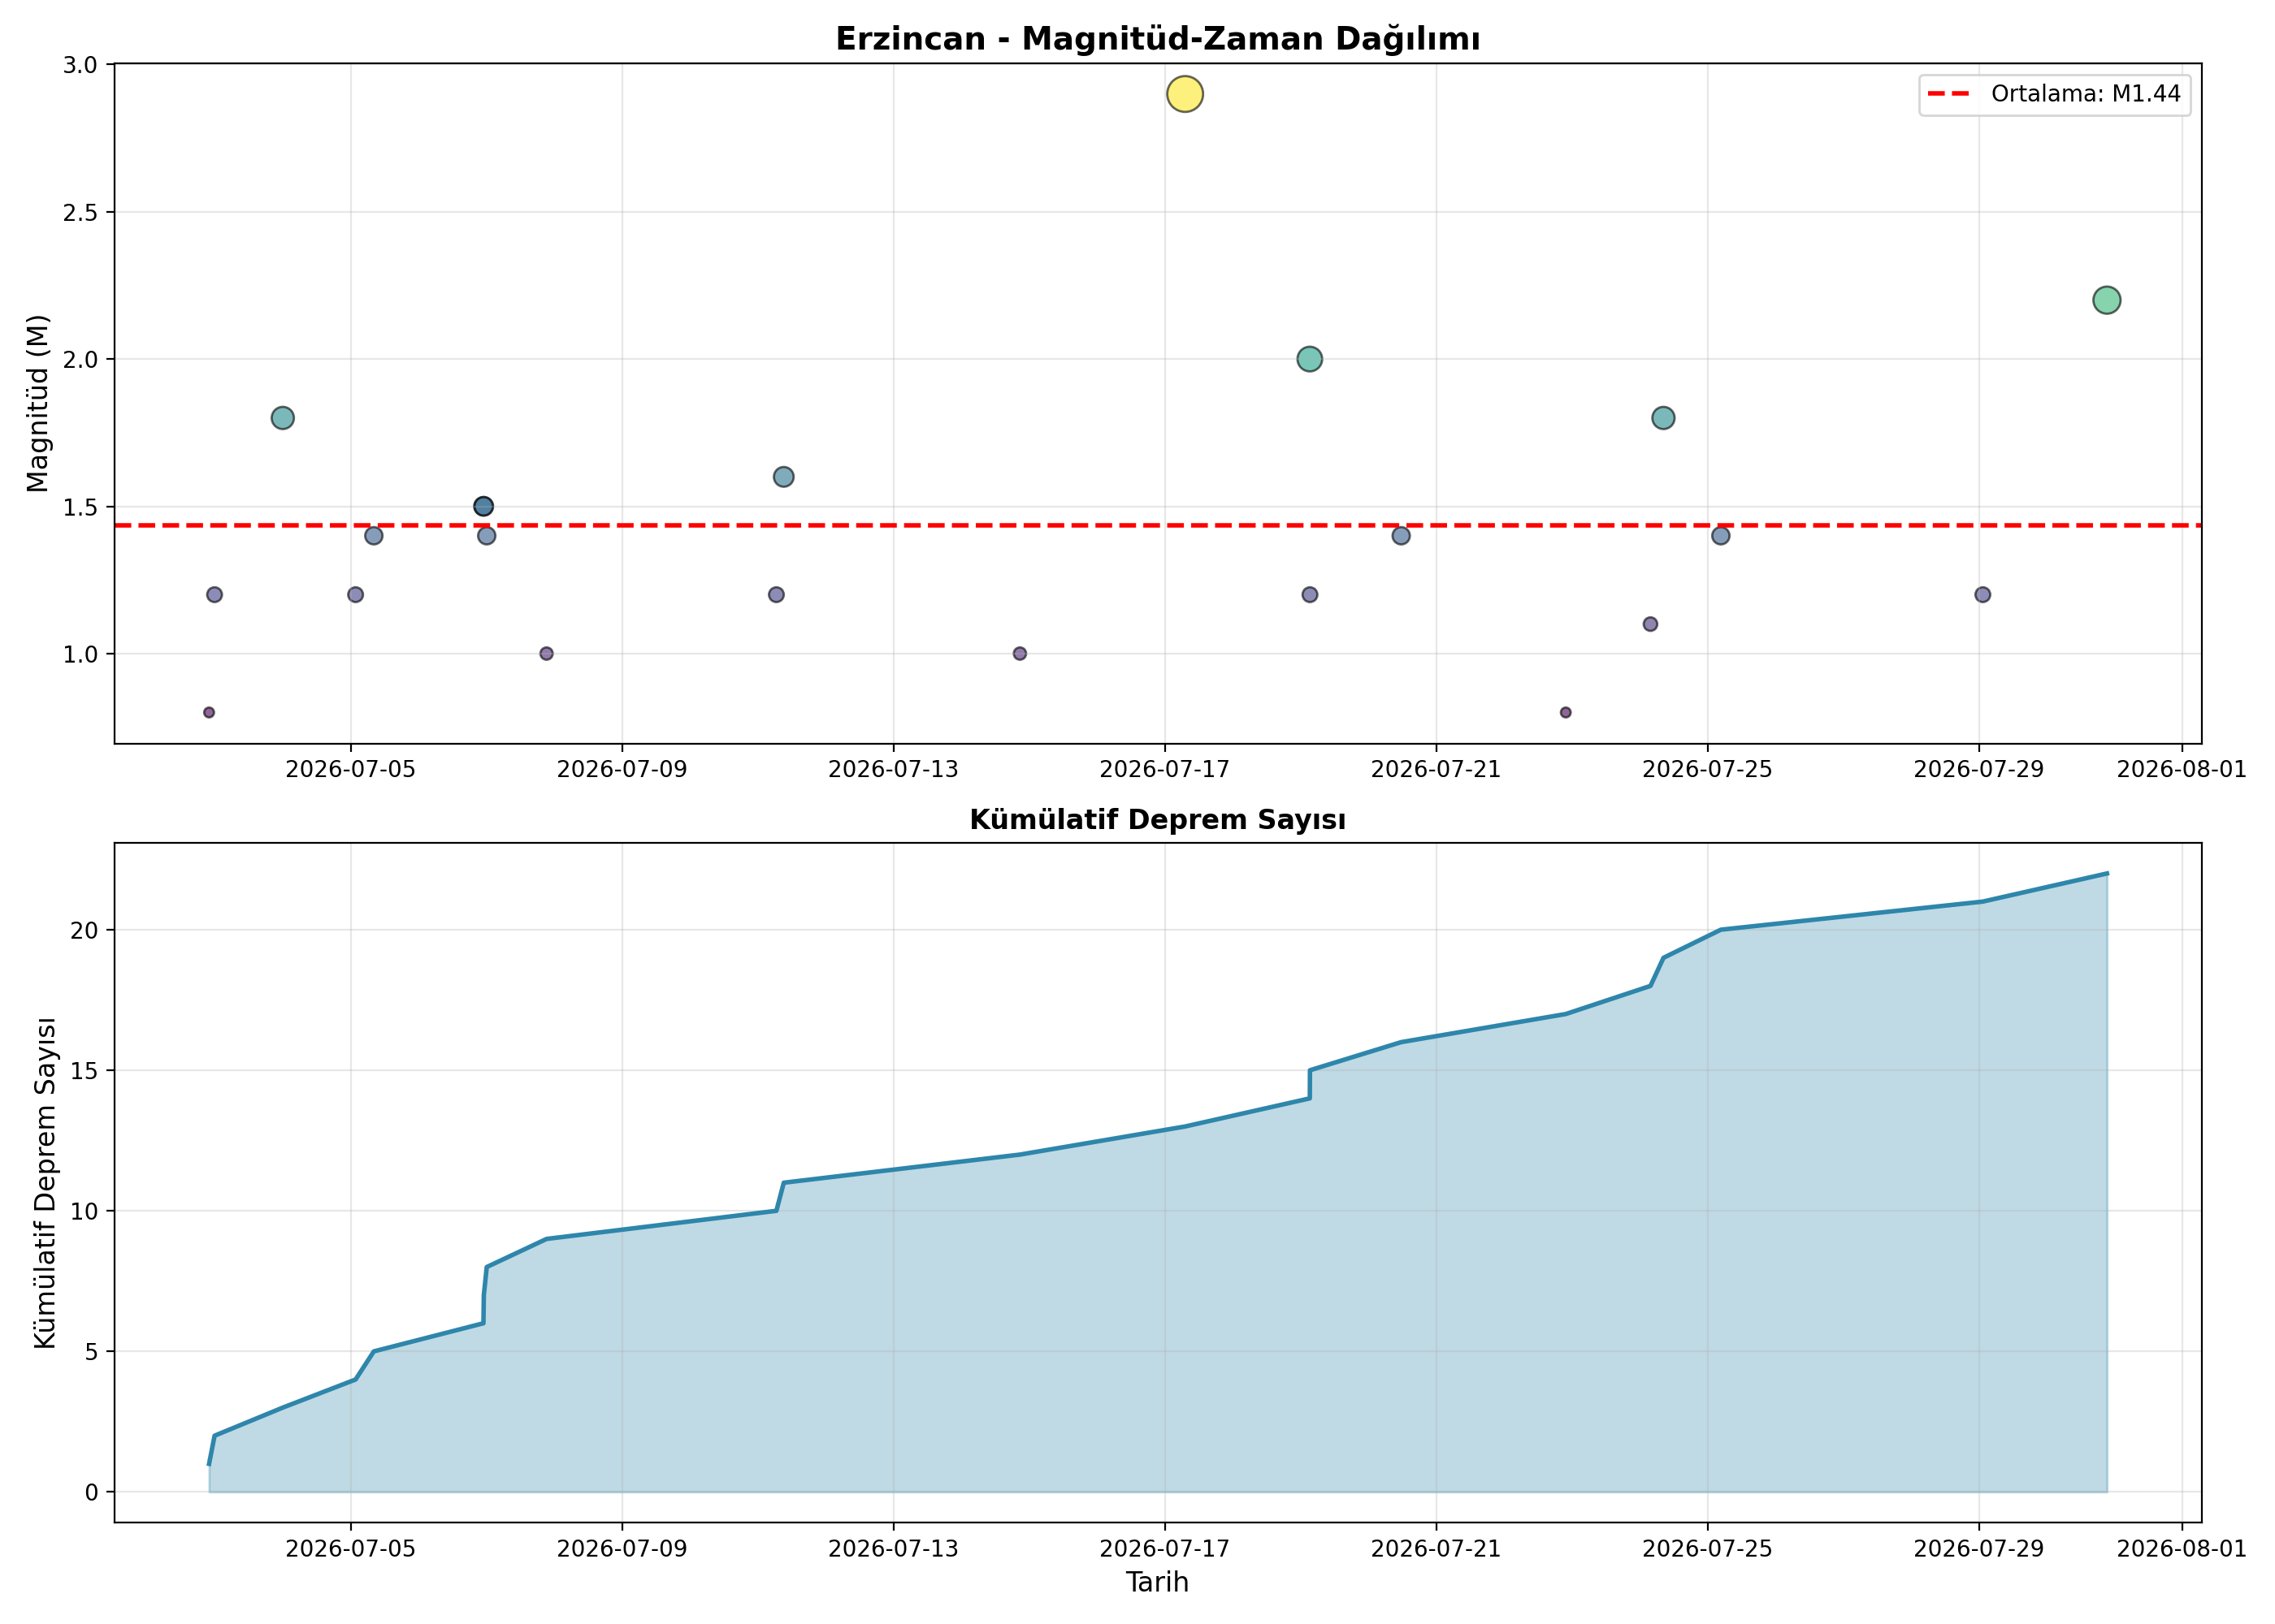This screenshot has width=2275, height=1624.
Task: Select the M1.1 data point
Action: (x=1651, y=624)
